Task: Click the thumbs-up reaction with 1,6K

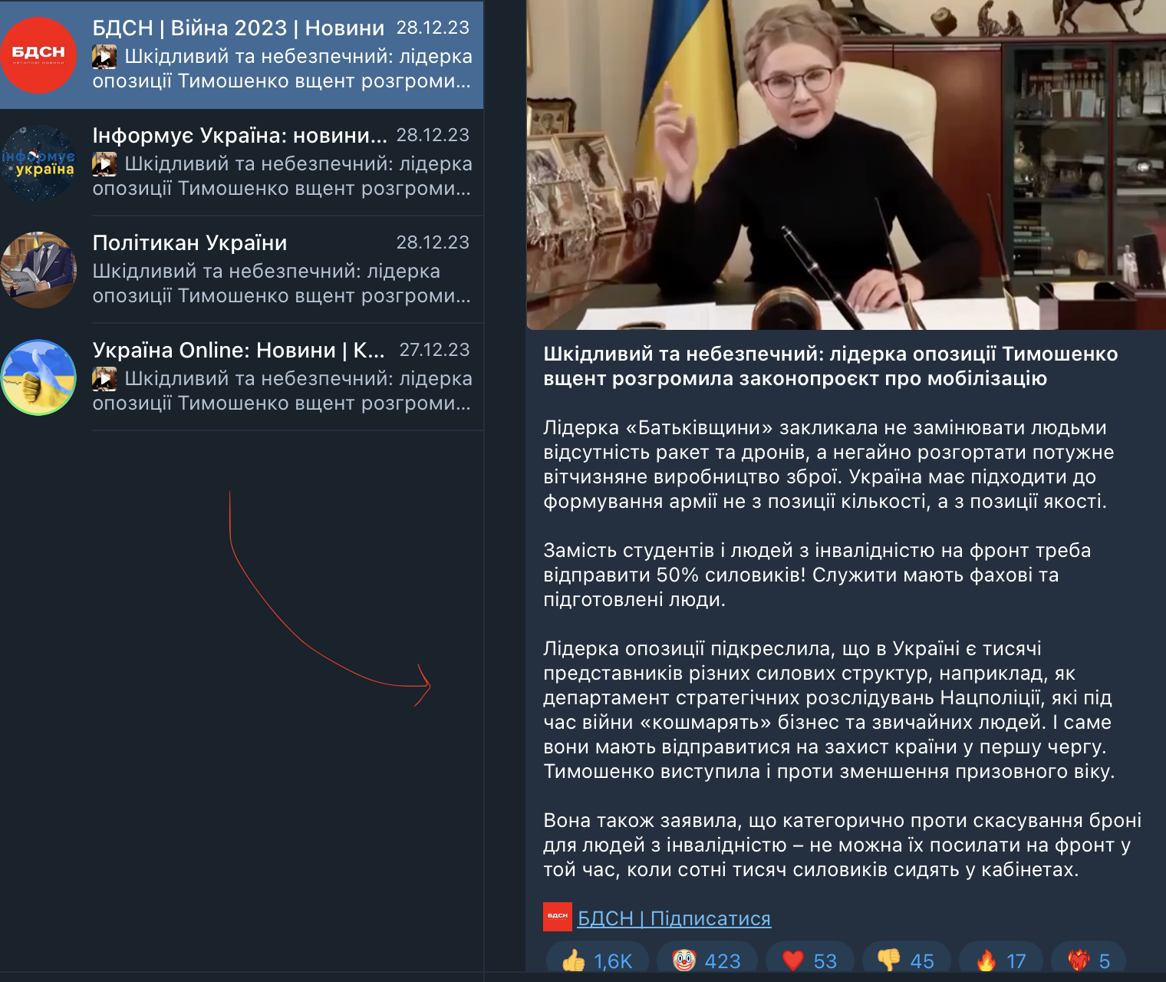Action: click(x=597, y=961)
